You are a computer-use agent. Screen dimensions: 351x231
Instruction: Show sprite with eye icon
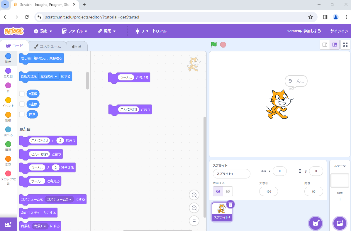[218, 191]
